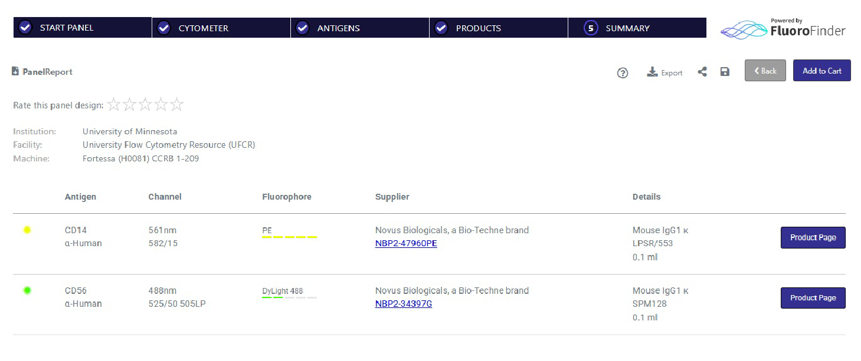Image resolution: width=861 pixels, height=361 pixels.
Task: Open the NBP2-47960PE catalog link
Action: click(x=406, y=243)
